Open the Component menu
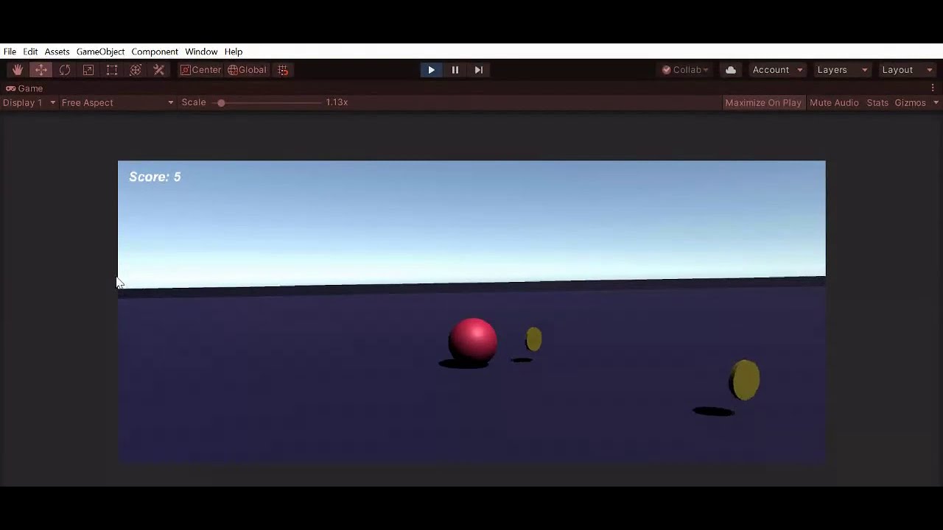The height and width of the screenshot is (530, 943). (155, 52)
